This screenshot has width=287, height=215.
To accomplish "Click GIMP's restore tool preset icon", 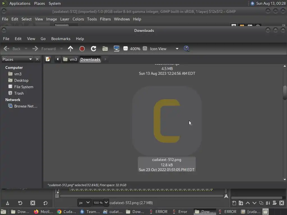I will coord(20,203).
